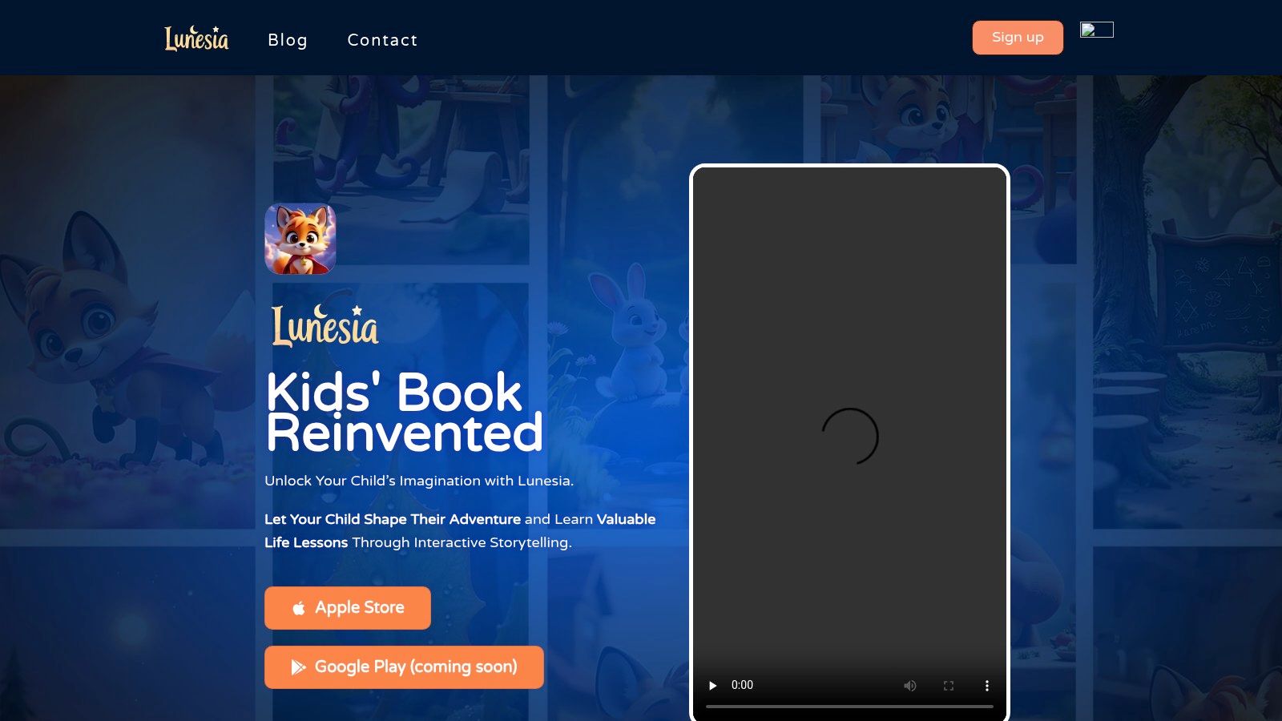Click the video timestamp 0:00
Screen dimensions: 1282x721
(x=742, y=685)
